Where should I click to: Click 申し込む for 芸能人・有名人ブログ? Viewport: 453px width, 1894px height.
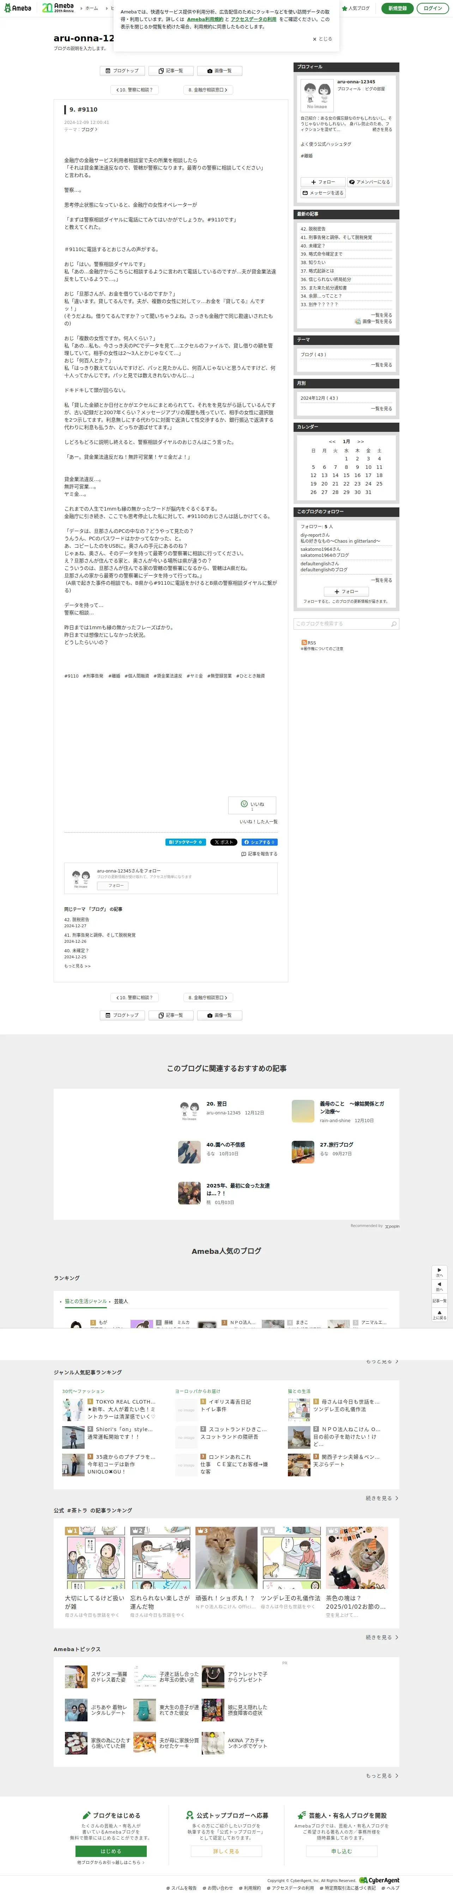click(x=342, y=1851)
